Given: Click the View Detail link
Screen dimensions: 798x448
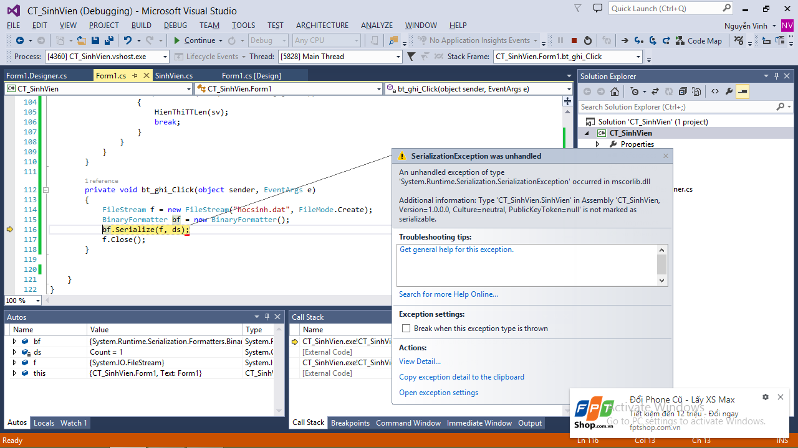Looking at the screenshot, I should pos(420,362).
